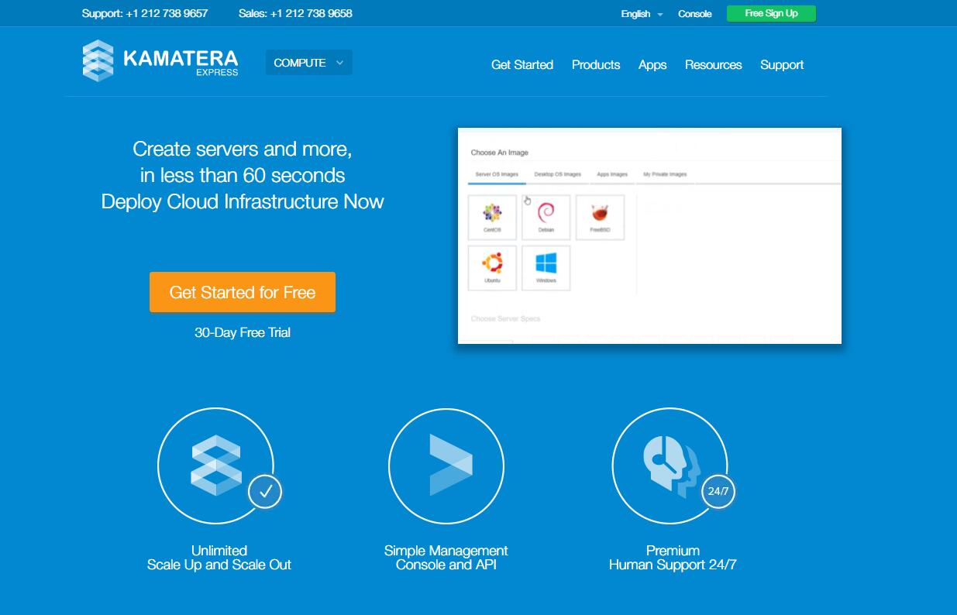Viewport: 957px width, 615px height.
Task: Open the Resources menu
Action: (x=714, y=65)
